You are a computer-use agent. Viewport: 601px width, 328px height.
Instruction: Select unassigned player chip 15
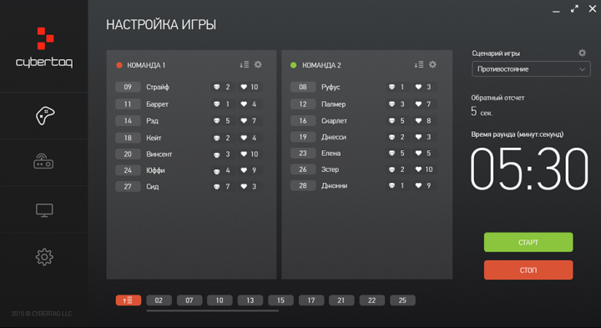[x=280, y=300]
